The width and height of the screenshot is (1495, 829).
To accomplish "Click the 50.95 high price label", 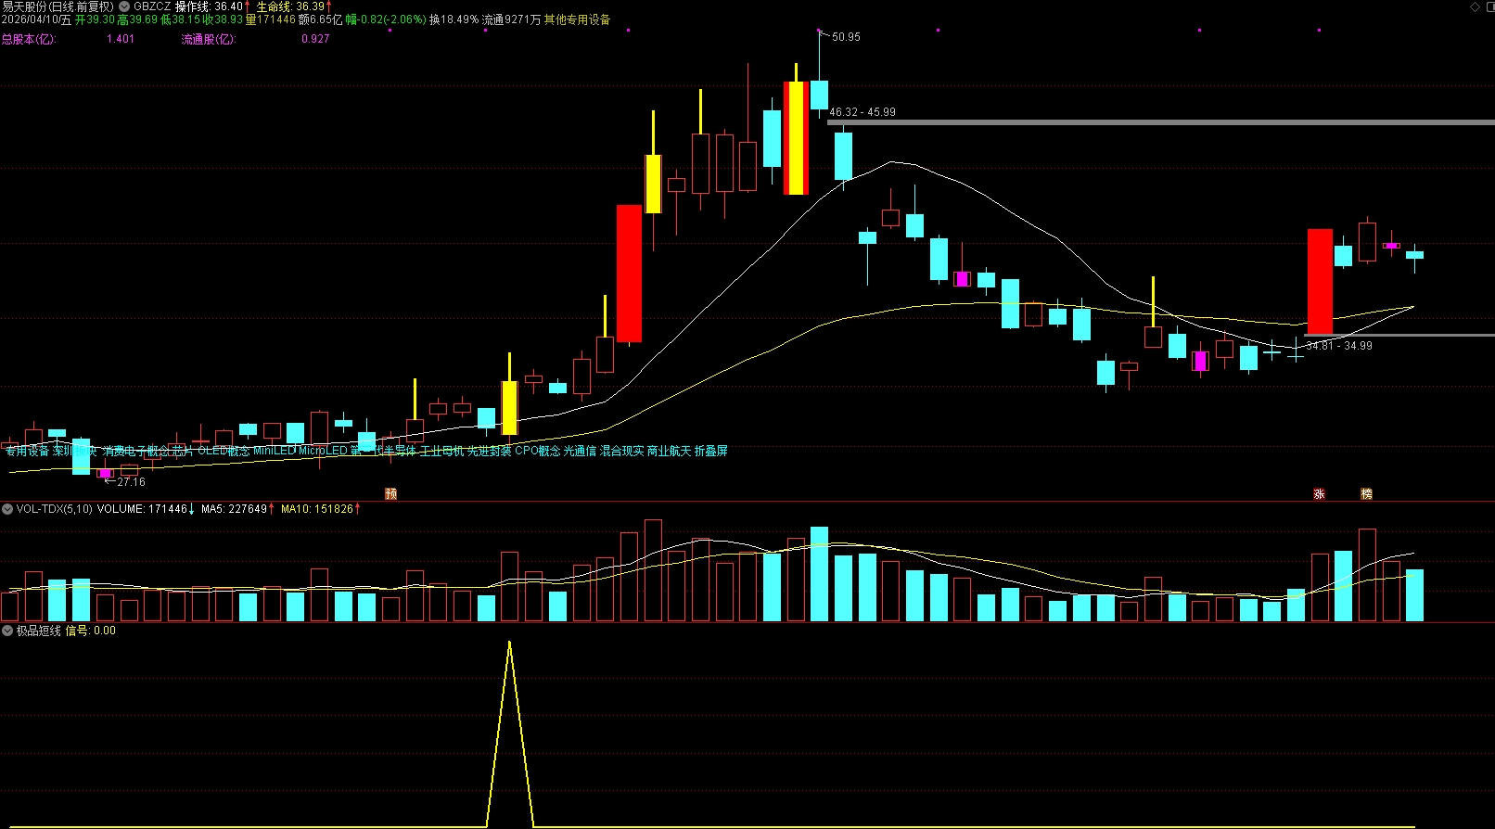I will (x=846, y=37).
